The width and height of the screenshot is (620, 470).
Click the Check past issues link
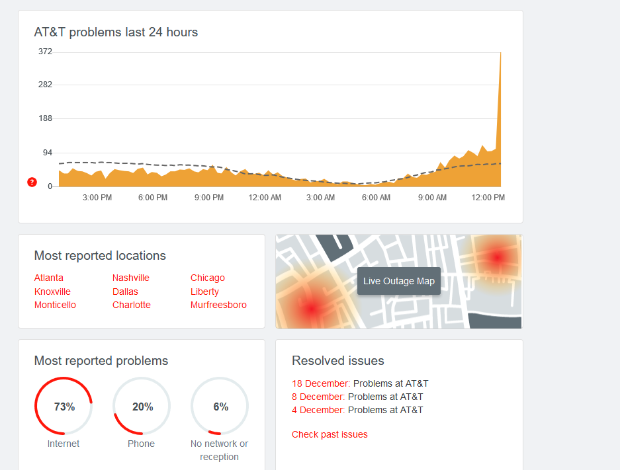pyautogui.click(x=330, y=434)
